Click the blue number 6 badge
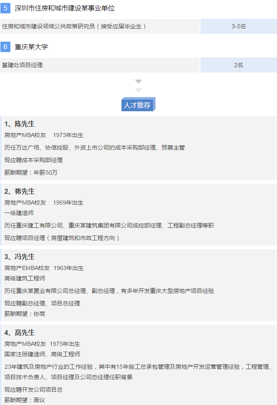Viewport: 277px width, 405px height. click(x=5, y=47)
